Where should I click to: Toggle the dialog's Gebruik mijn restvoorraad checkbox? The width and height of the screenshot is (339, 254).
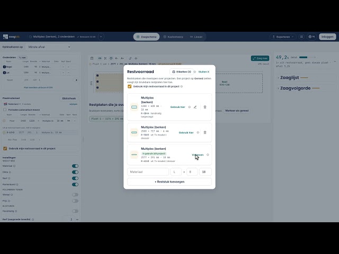(x=129, y=86)
